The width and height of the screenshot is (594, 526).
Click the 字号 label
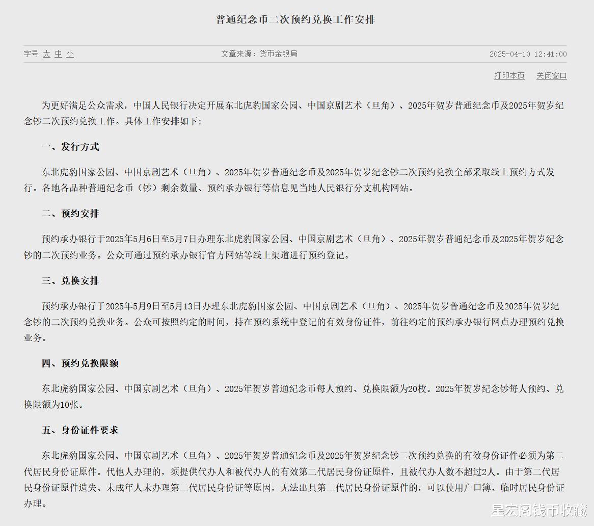click(31, 54)
